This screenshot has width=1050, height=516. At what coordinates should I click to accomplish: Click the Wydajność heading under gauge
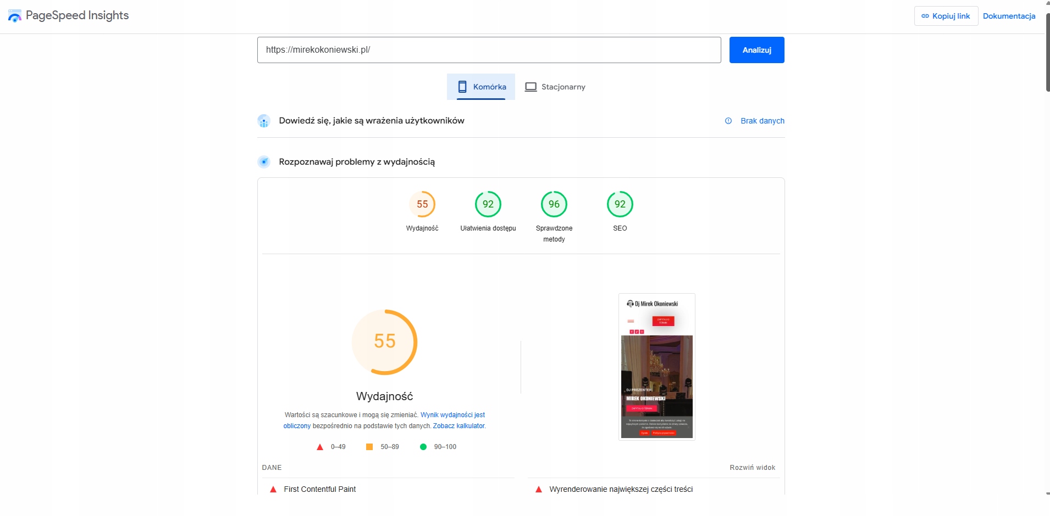385,396
